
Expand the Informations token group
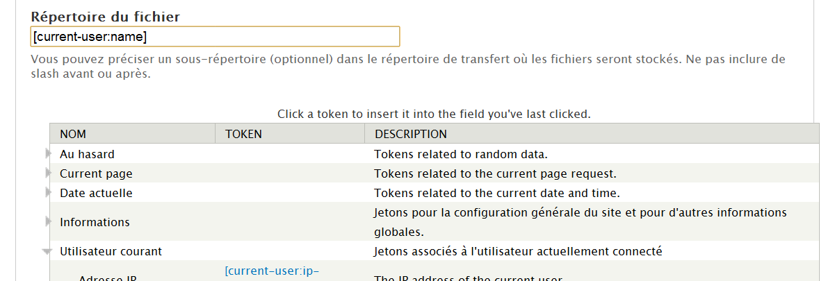pos(49,221)
